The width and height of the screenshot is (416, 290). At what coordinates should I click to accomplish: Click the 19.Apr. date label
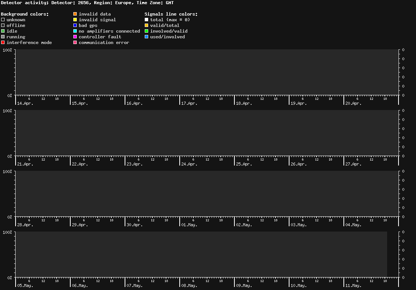pyautogui.click(x=299, y=103)
